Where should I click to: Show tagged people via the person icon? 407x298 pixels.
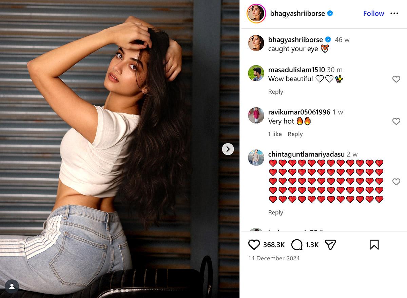tap(12, 286)
